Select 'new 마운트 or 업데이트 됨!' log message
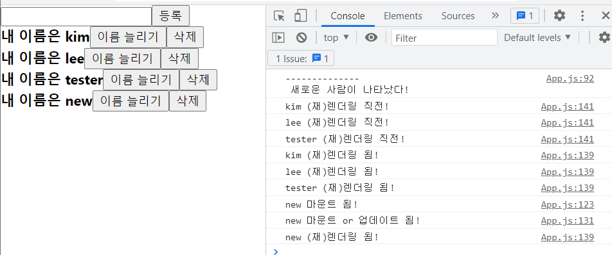 click(x=353, y=220)
